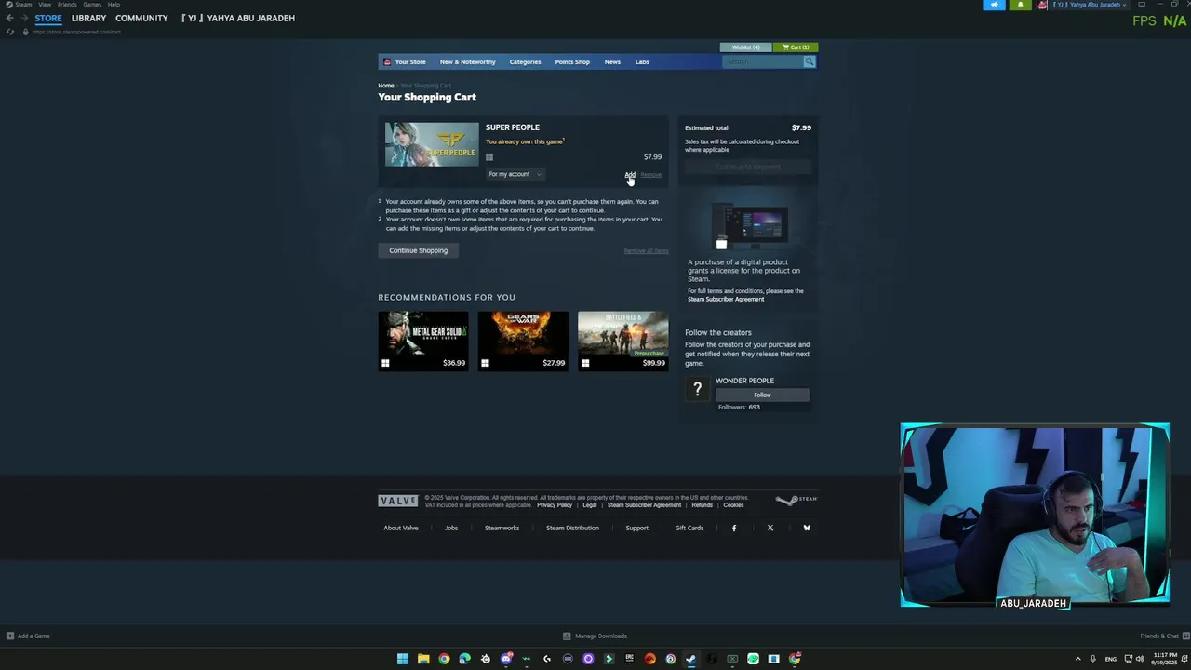Open the Metal Gear Solid recommendation
Screen dimensions: 1191x670
pyautogui.click(x=423, y=342)
